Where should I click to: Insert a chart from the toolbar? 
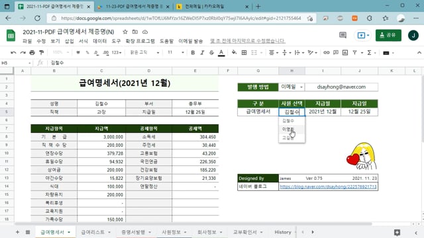(345, 53)
